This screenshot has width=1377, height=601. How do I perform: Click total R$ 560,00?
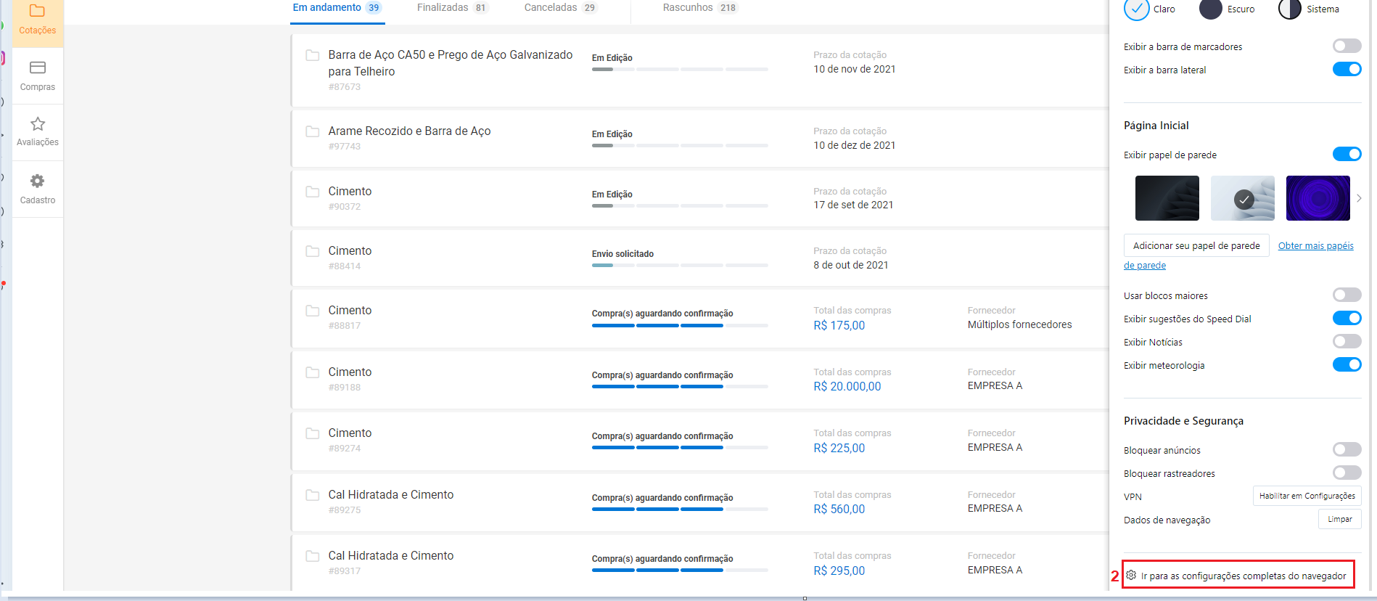[x=839, y=510]
